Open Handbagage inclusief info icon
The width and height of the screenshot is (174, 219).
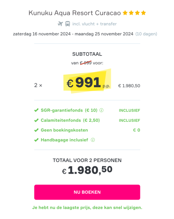(93, 140)
